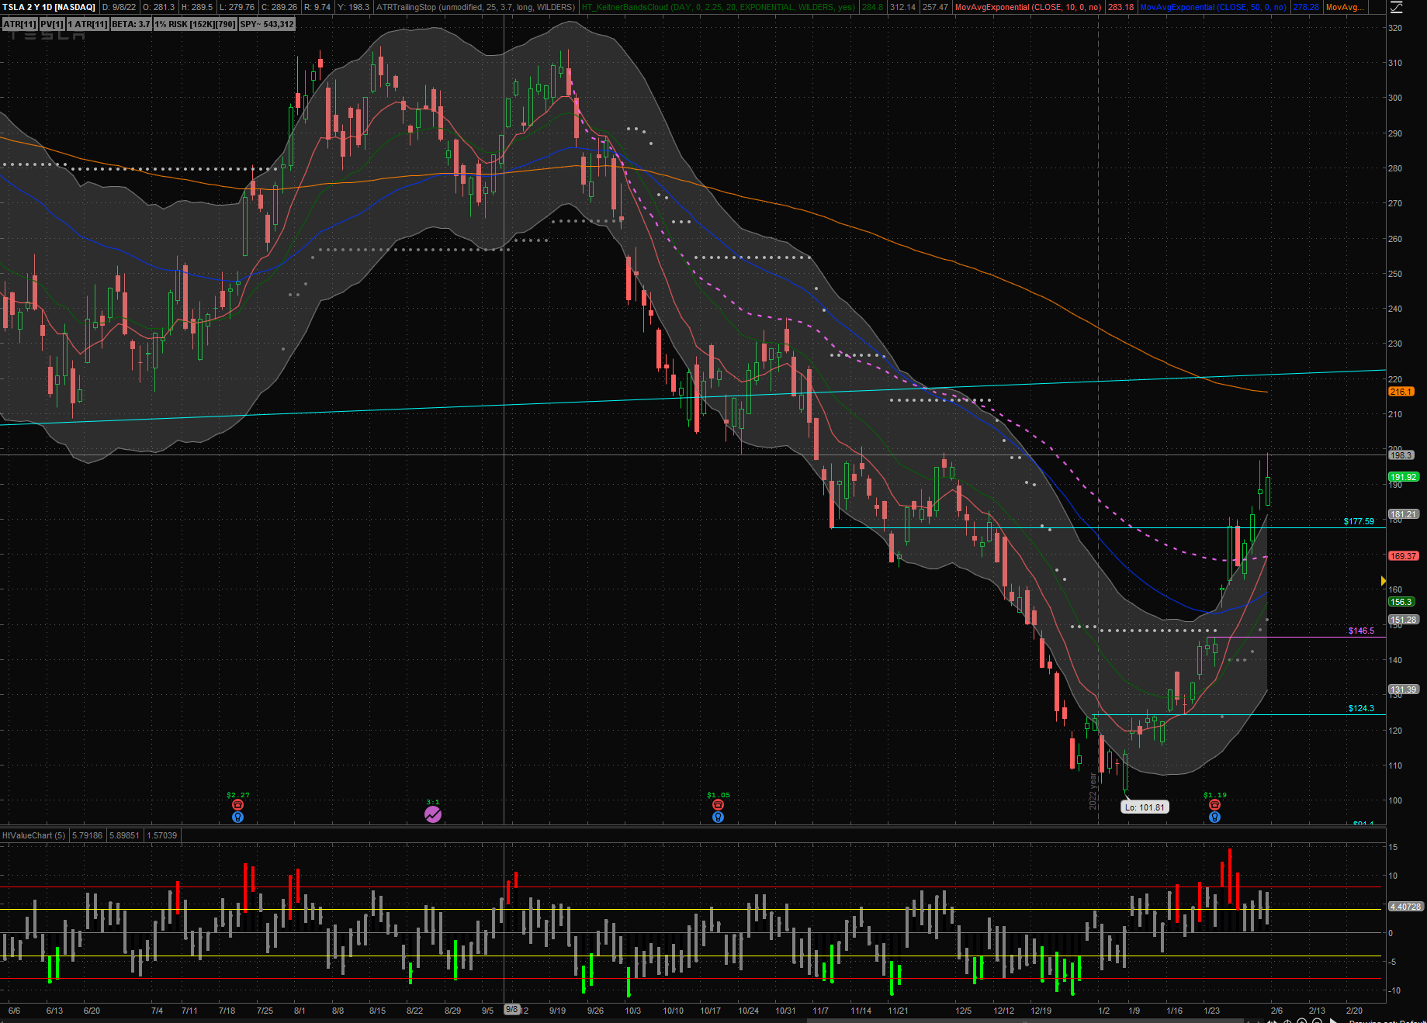Click the green 191.92 last price bubble
Image resolution: width=1427 pixels, height=1023 pixels.
click(1404, 477)
